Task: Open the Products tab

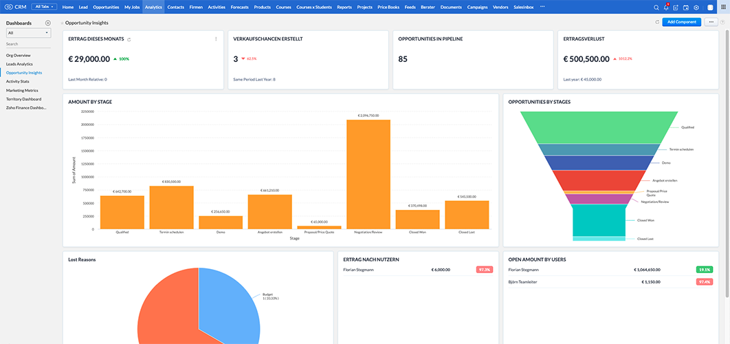Action: (x=262, y=8)
